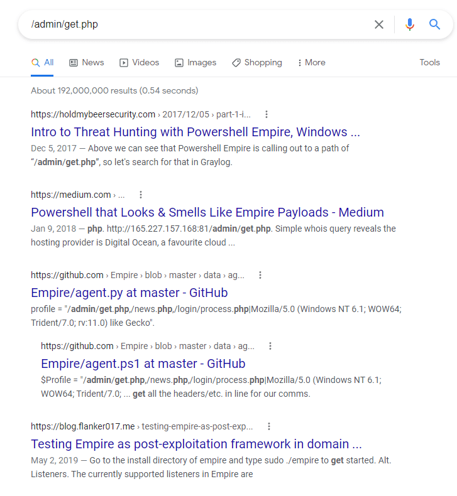The width and height of the screenshot is (457, 496).
Task: Open three-dot menu for Empire/agent.ps1 result
Action: click(270, 346)
